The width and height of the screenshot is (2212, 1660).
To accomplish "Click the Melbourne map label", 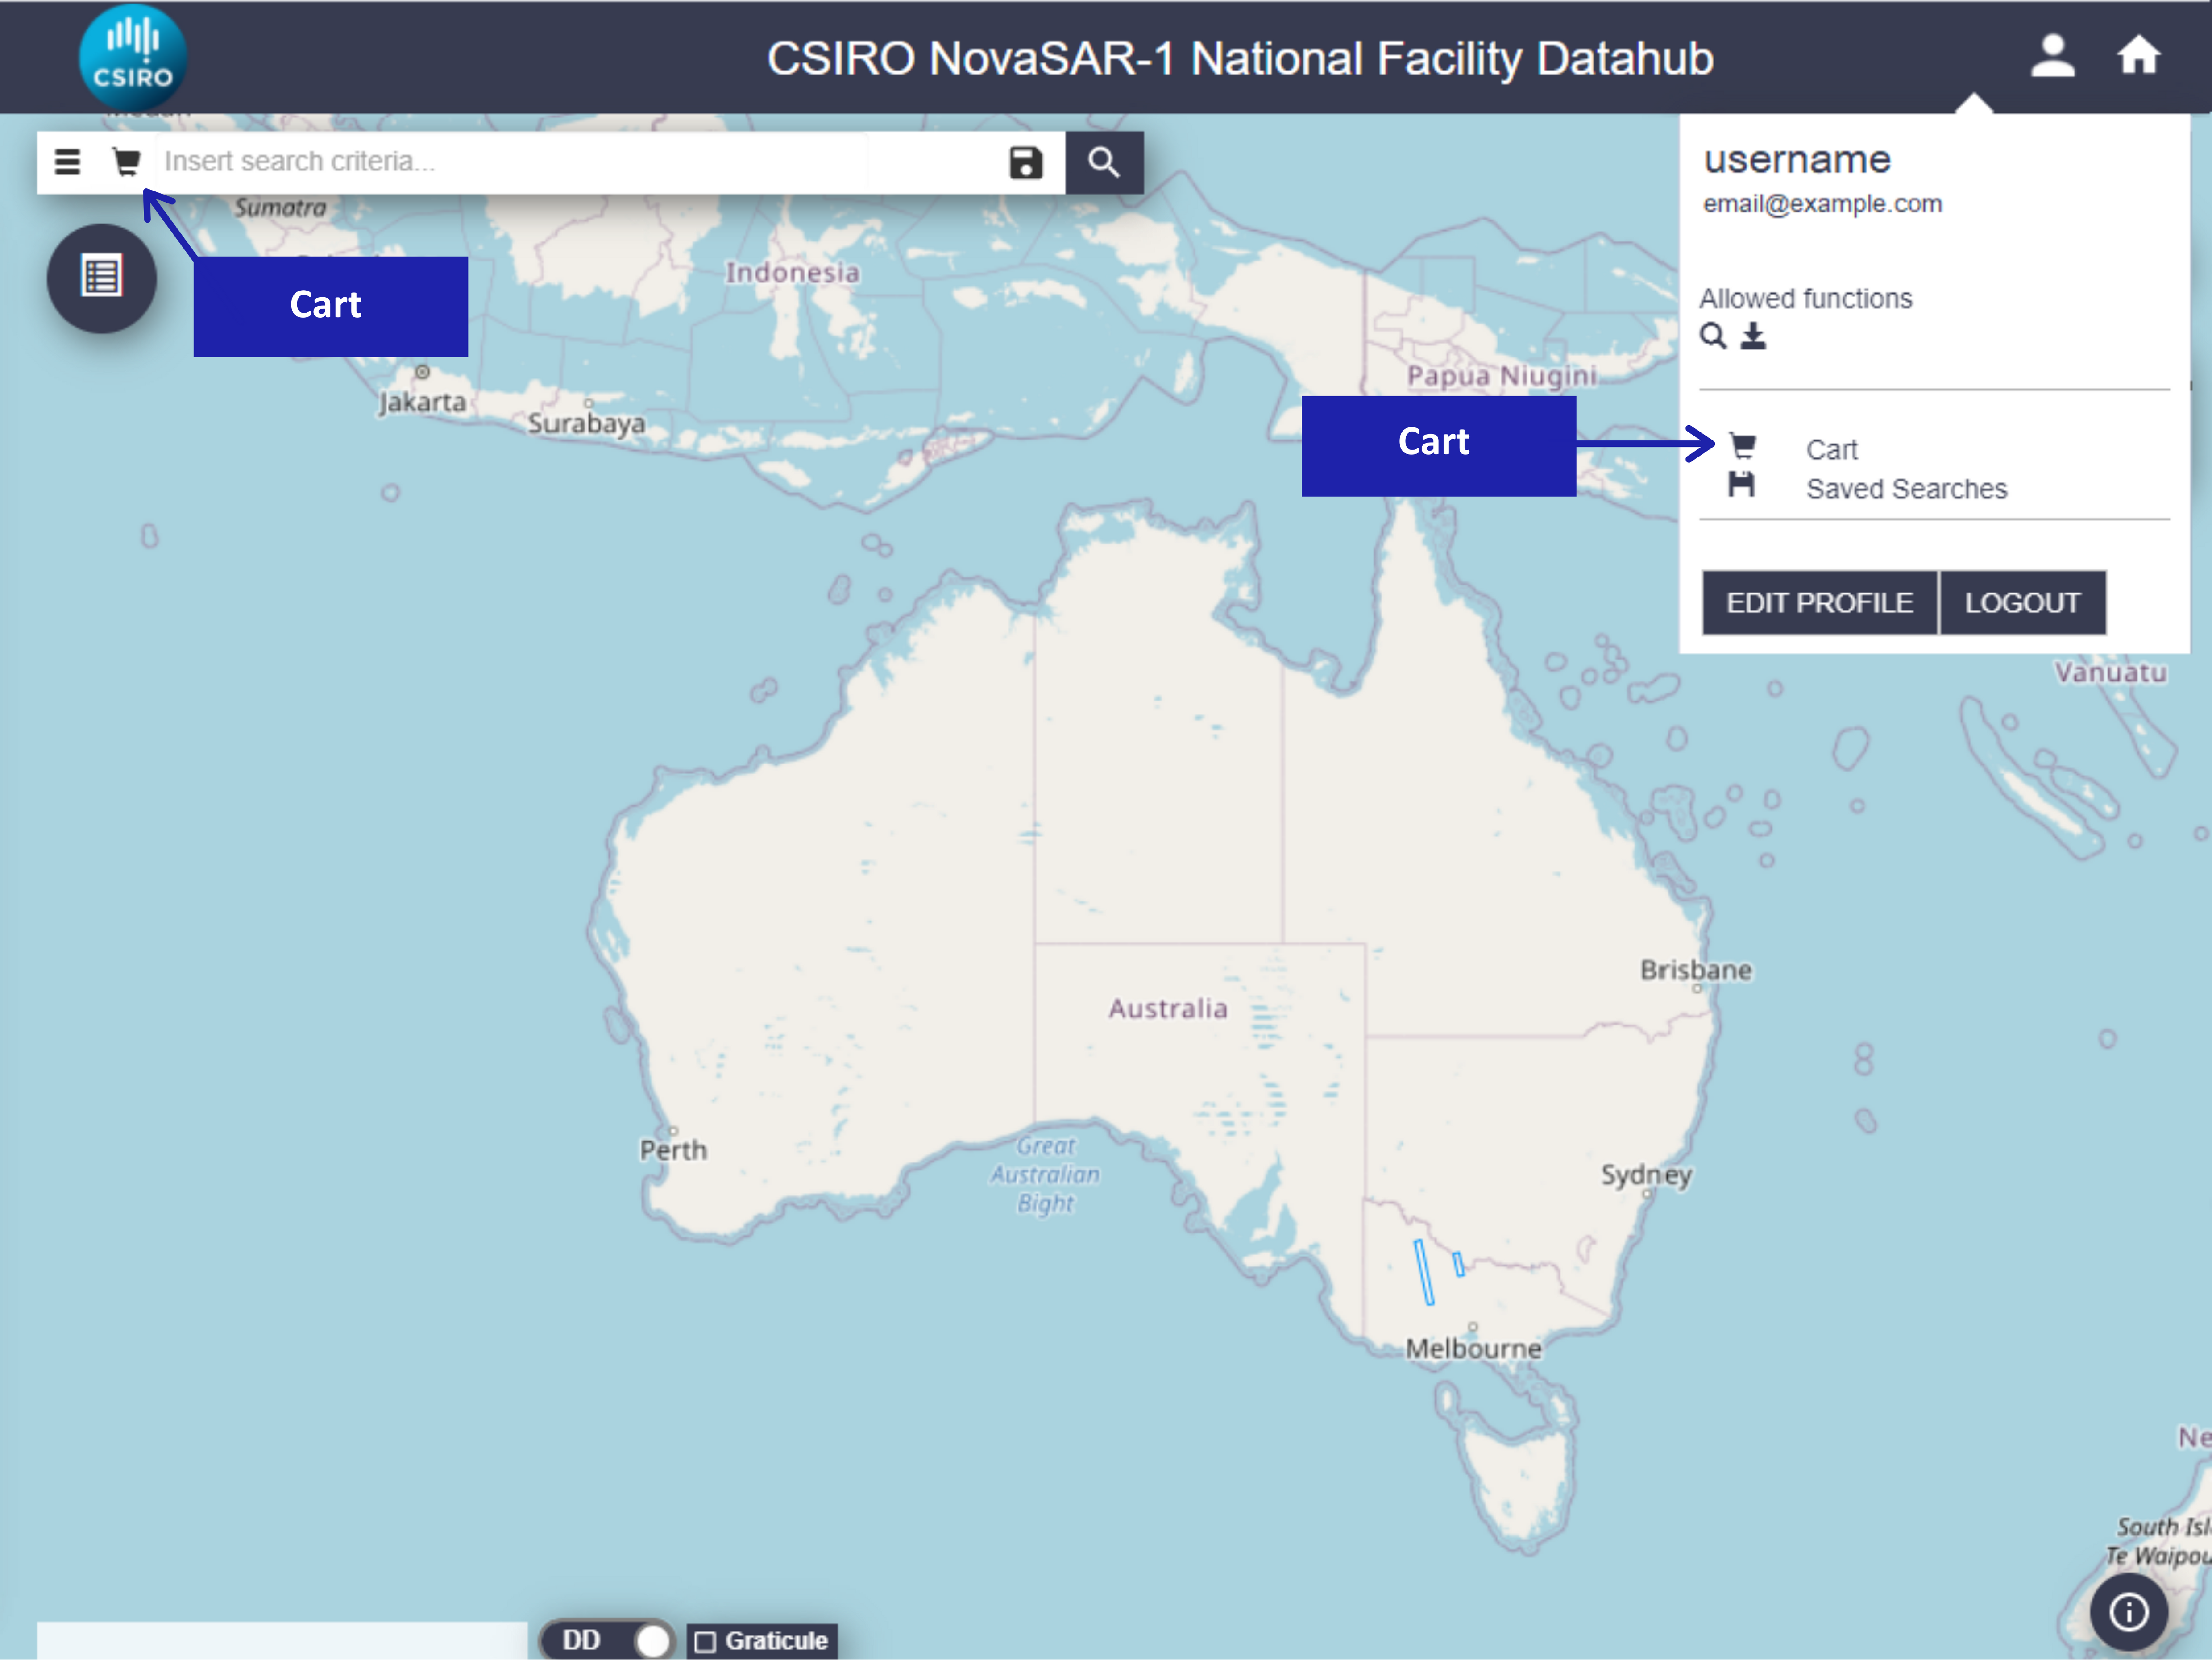I will pyautogui.click(x=1473, y=1349).
